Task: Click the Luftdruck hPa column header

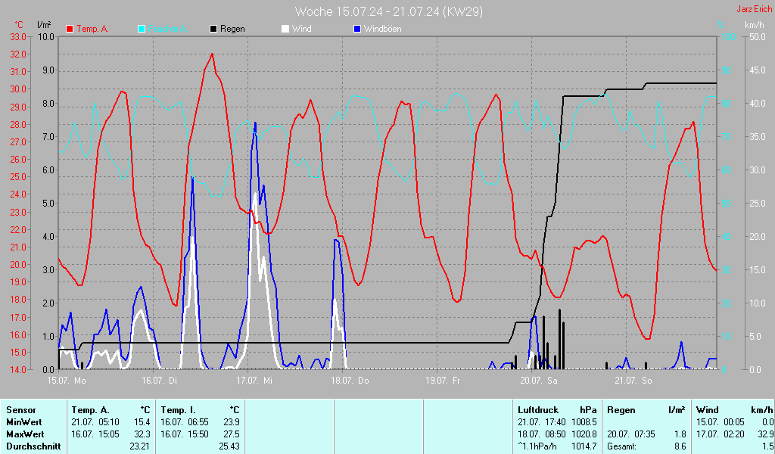Action: (557, 410)
